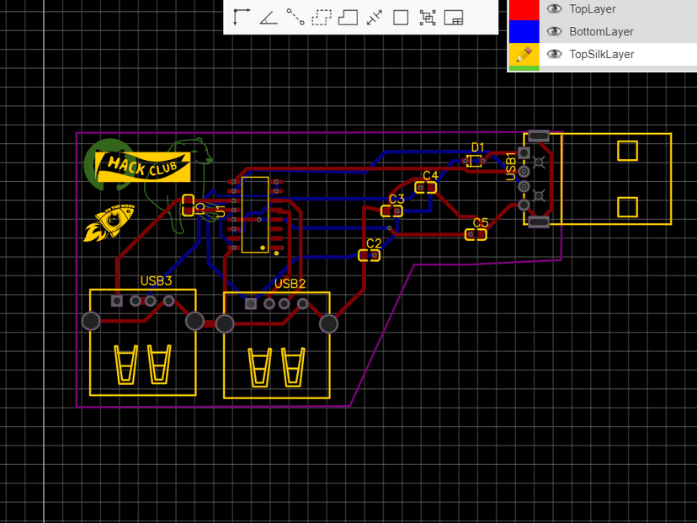Click the lower square on the USB1 plug outline
The height and width of the screenshot is (523, 697).
click(627, 207)
